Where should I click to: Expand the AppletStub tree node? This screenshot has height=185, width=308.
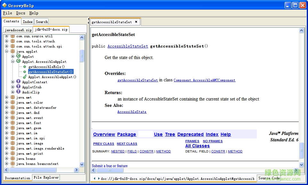pos(13,87)
